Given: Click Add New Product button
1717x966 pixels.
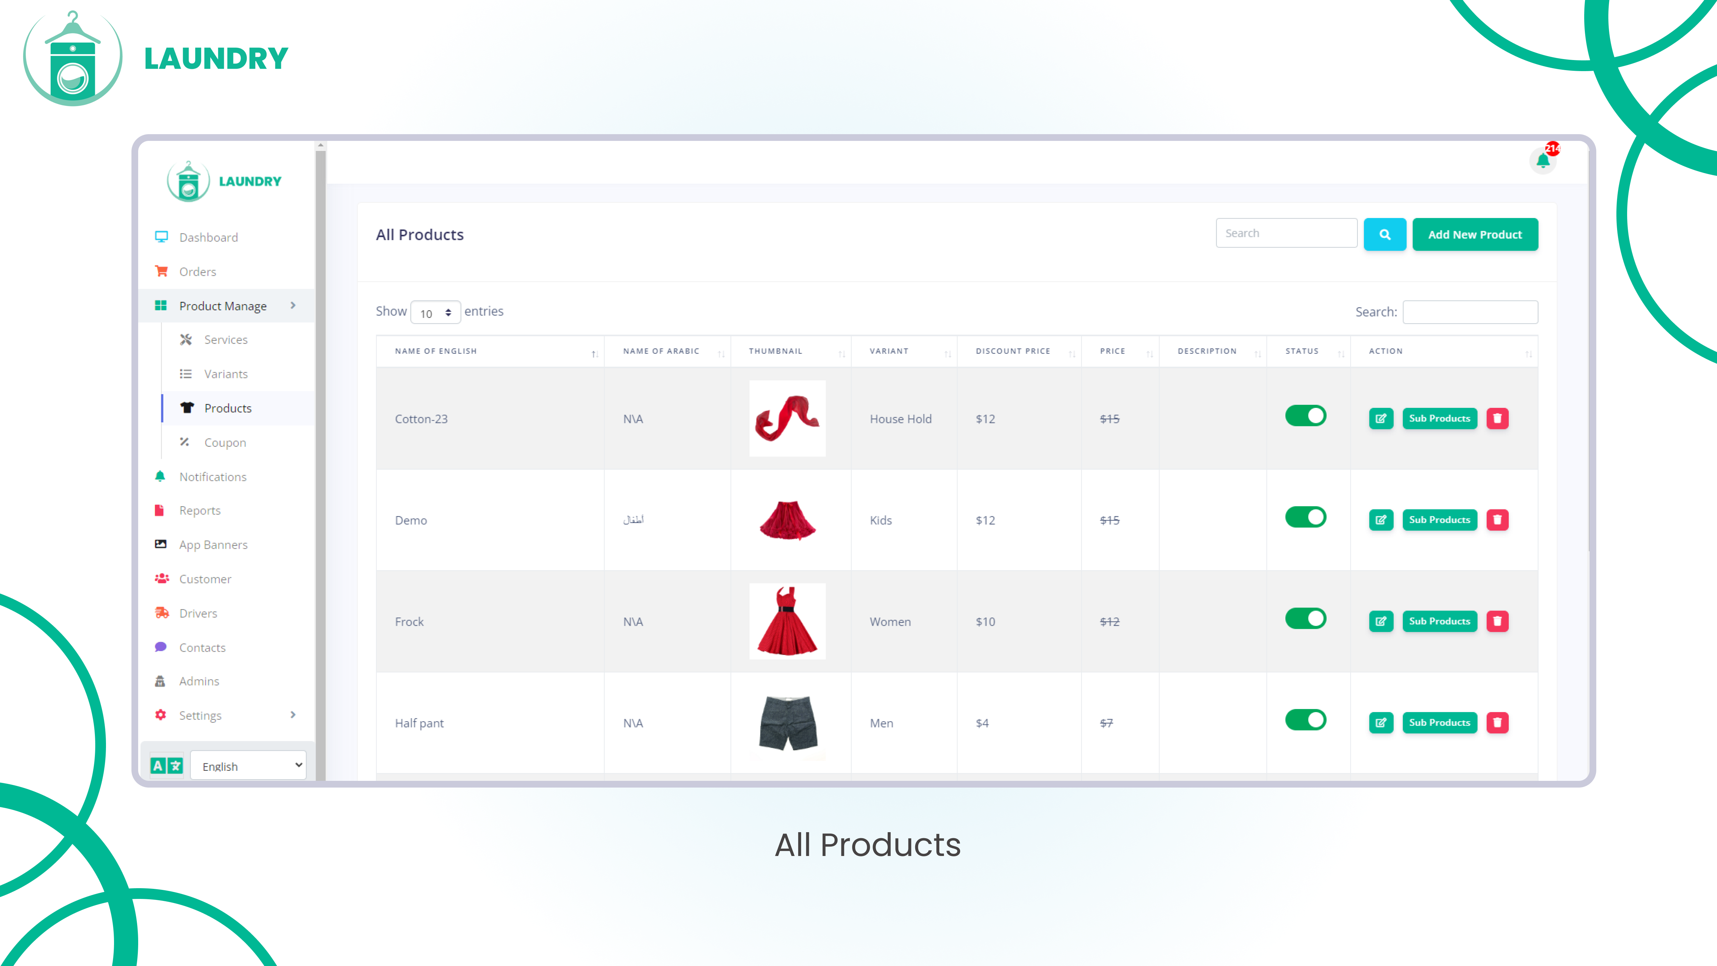Looking at the screenshot, I should coord(1475,235).
